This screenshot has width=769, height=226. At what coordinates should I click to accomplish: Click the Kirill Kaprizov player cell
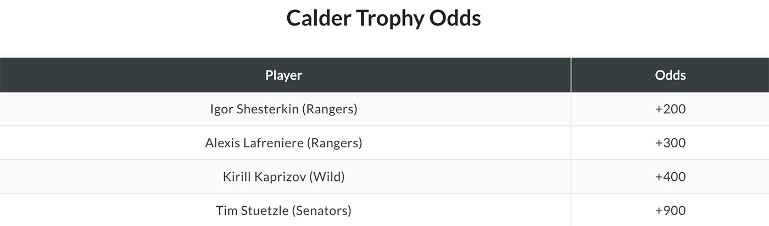[284, 177]
